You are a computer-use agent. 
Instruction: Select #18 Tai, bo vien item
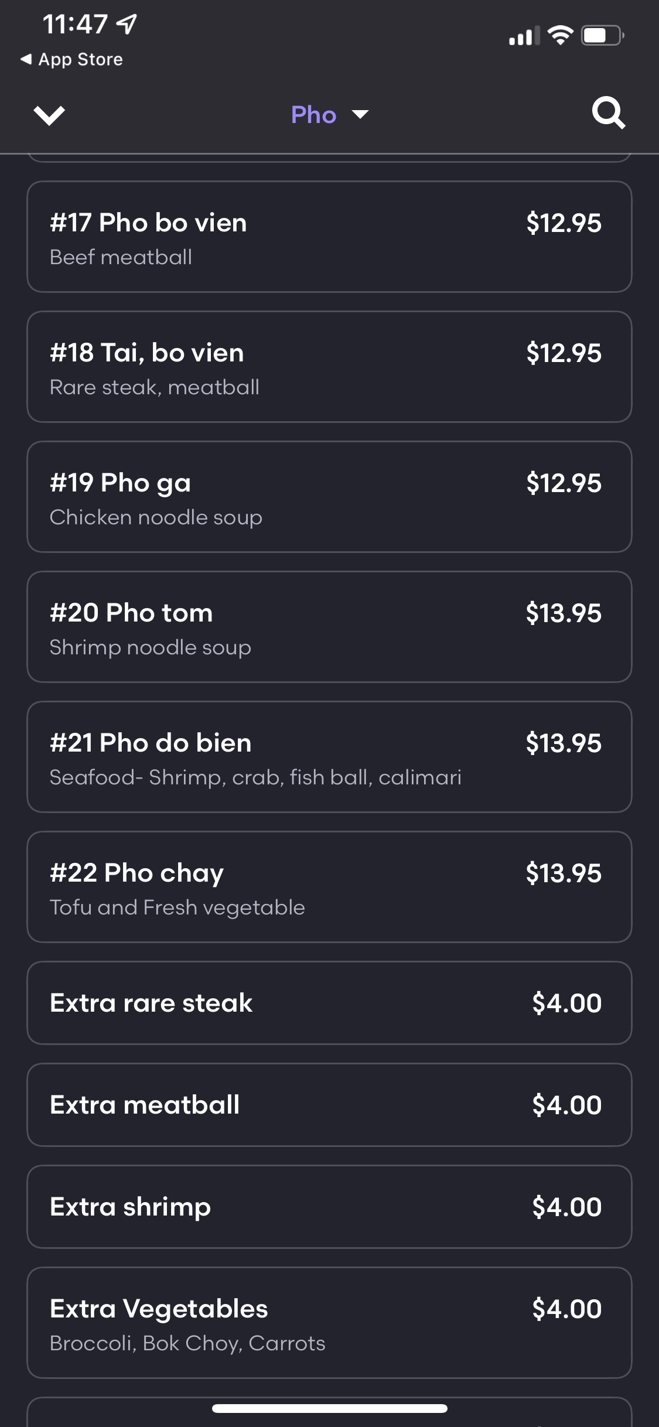tap(329, 367)
